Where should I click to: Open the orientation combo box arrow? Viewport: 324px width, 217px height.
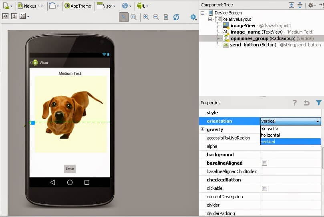click(318, 121)
